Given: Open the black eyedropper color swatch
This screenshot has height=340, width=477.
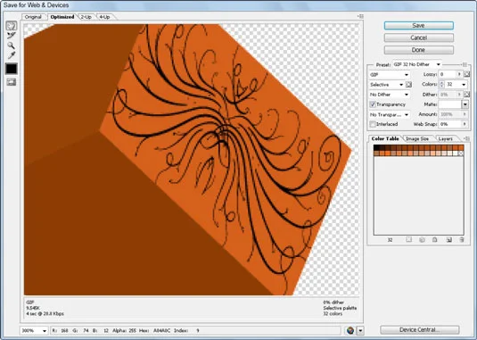Looking at the screenshot, I should pos(12,69).
